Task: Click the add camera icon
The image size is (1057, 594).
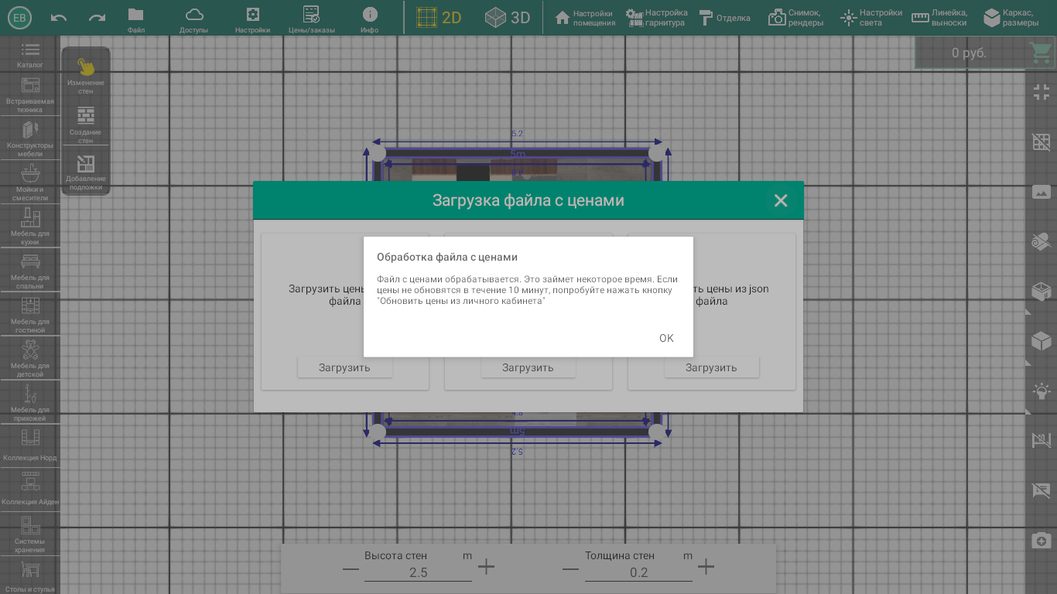Action: (1042, 541)
